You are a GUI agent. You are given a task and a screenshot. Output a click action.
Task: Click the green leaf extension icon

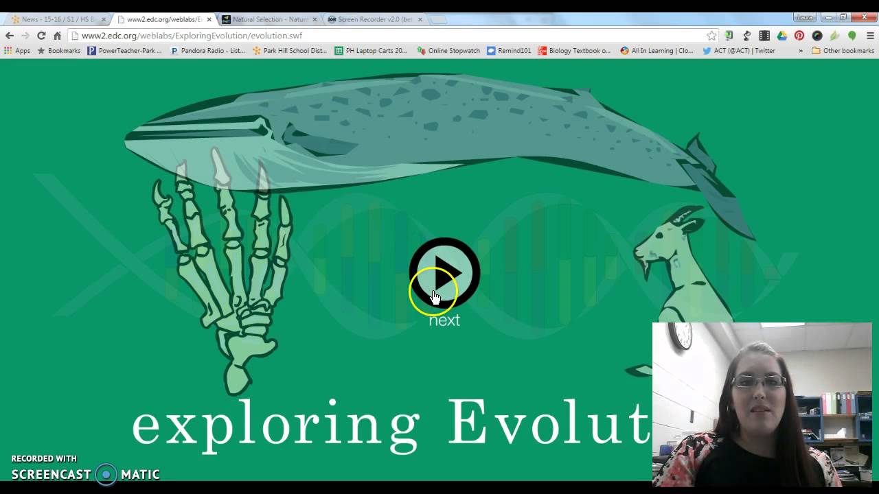point(834,36)
